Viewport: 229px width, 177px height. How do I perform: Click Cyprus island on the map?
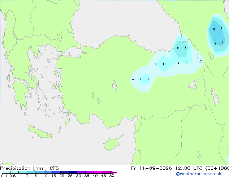112,143
